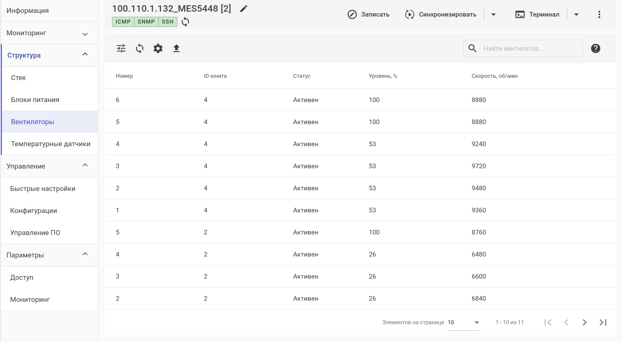
Task: Click the pencil edit device name icon
Action: (244, 9)
